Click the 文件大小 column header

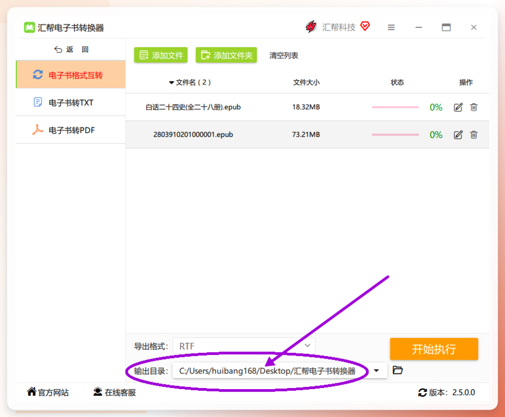[306, 83]
